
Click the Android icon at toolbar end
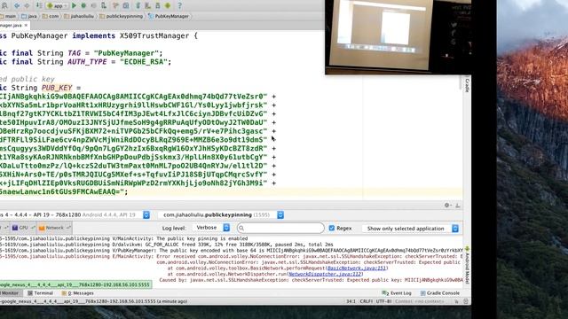pyautogui.click(x=168, y=5)
